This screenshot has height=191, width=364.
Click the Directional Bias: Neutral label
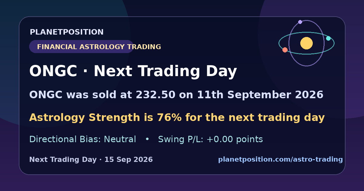(x=83, y=139)
